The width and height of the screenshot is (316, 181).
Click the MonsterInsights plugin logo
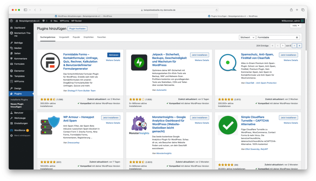(139, 125)
